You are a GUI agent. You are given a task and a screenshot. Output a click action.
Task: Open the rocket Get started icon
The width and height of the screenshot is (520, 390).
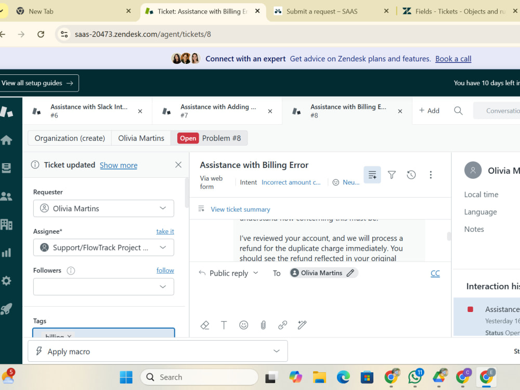click(x=7, y=309)
